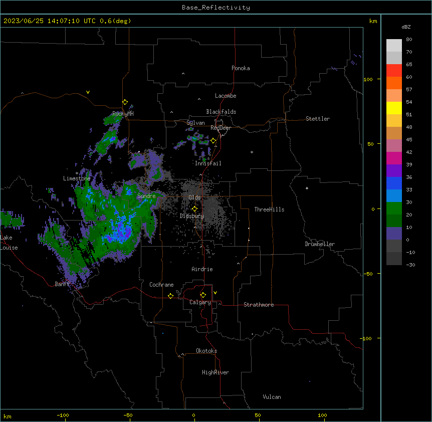Click the Drumheller label
The height and width of the screenshot is (422, 432).
click(x=320, y=244)
